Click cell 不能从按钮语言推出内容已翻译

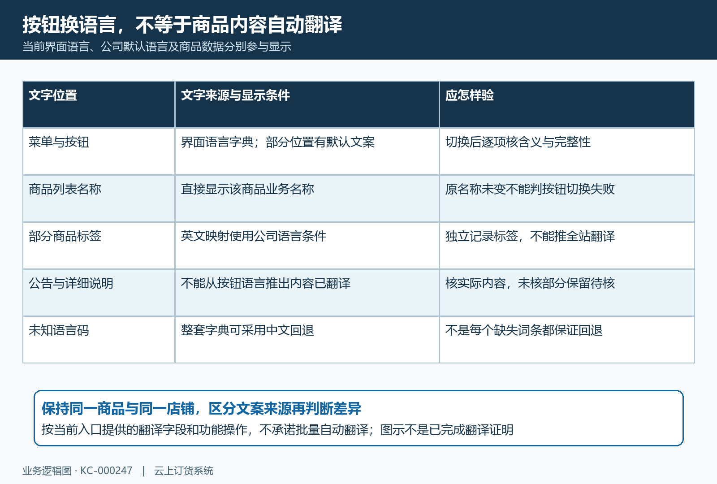tap(307, 293)
